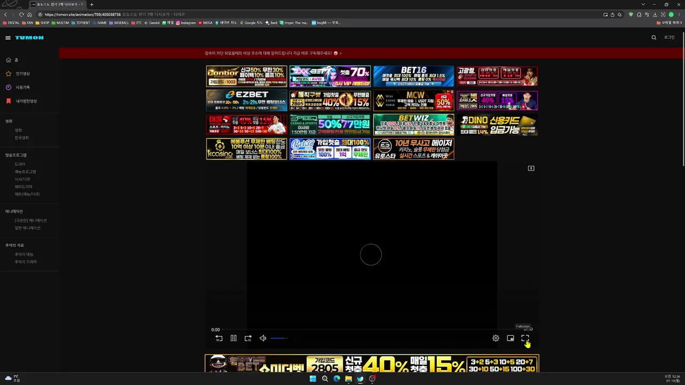Rewind video with the back-skip icon
Screen dimensions: 685x385
point(219,338)
